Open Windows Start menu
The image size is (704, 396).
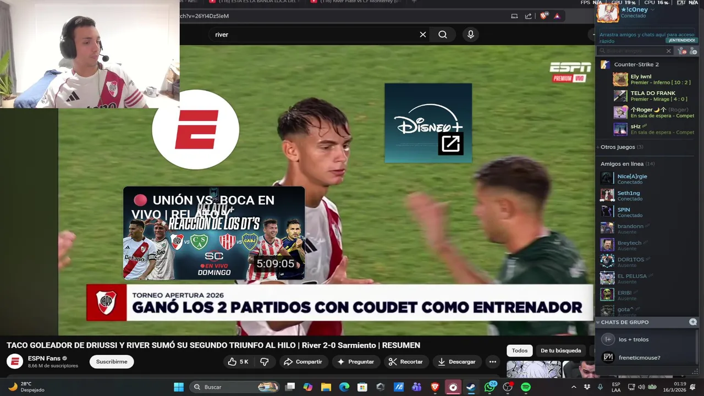[x=179, y=387]
